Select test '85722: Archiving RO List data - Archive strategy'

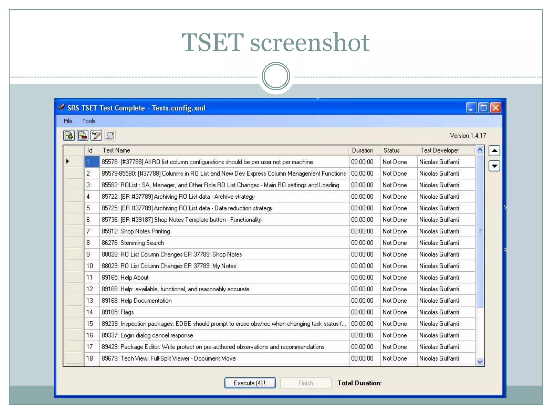click(224, 197)
